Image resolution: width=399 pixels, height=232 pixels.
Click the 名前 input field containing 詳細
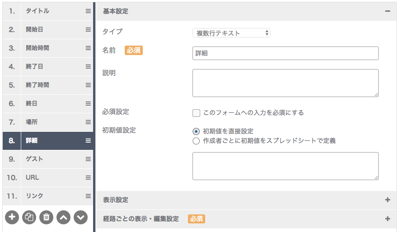285,53
